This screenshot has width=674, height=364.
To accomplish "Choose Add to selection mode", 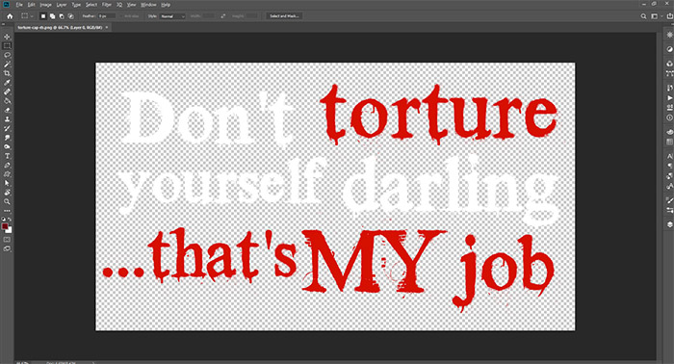I will coord(52,16).
